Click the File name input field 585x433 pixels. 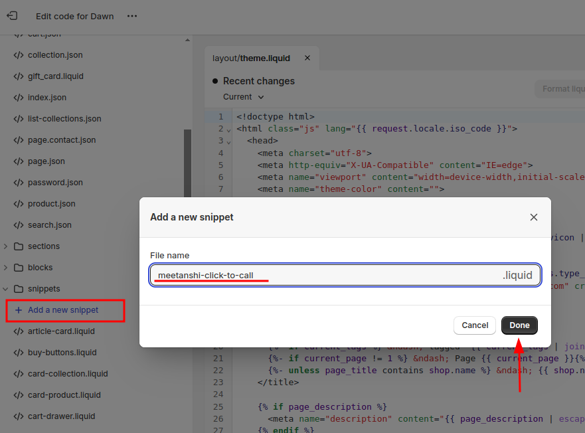[345, 275]
